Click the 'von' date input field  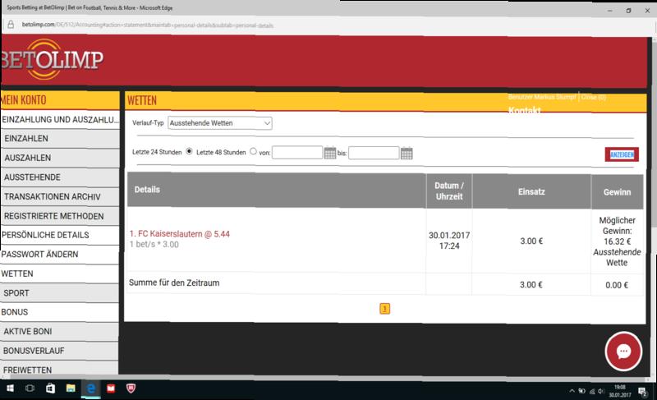(x=297, y=153)
